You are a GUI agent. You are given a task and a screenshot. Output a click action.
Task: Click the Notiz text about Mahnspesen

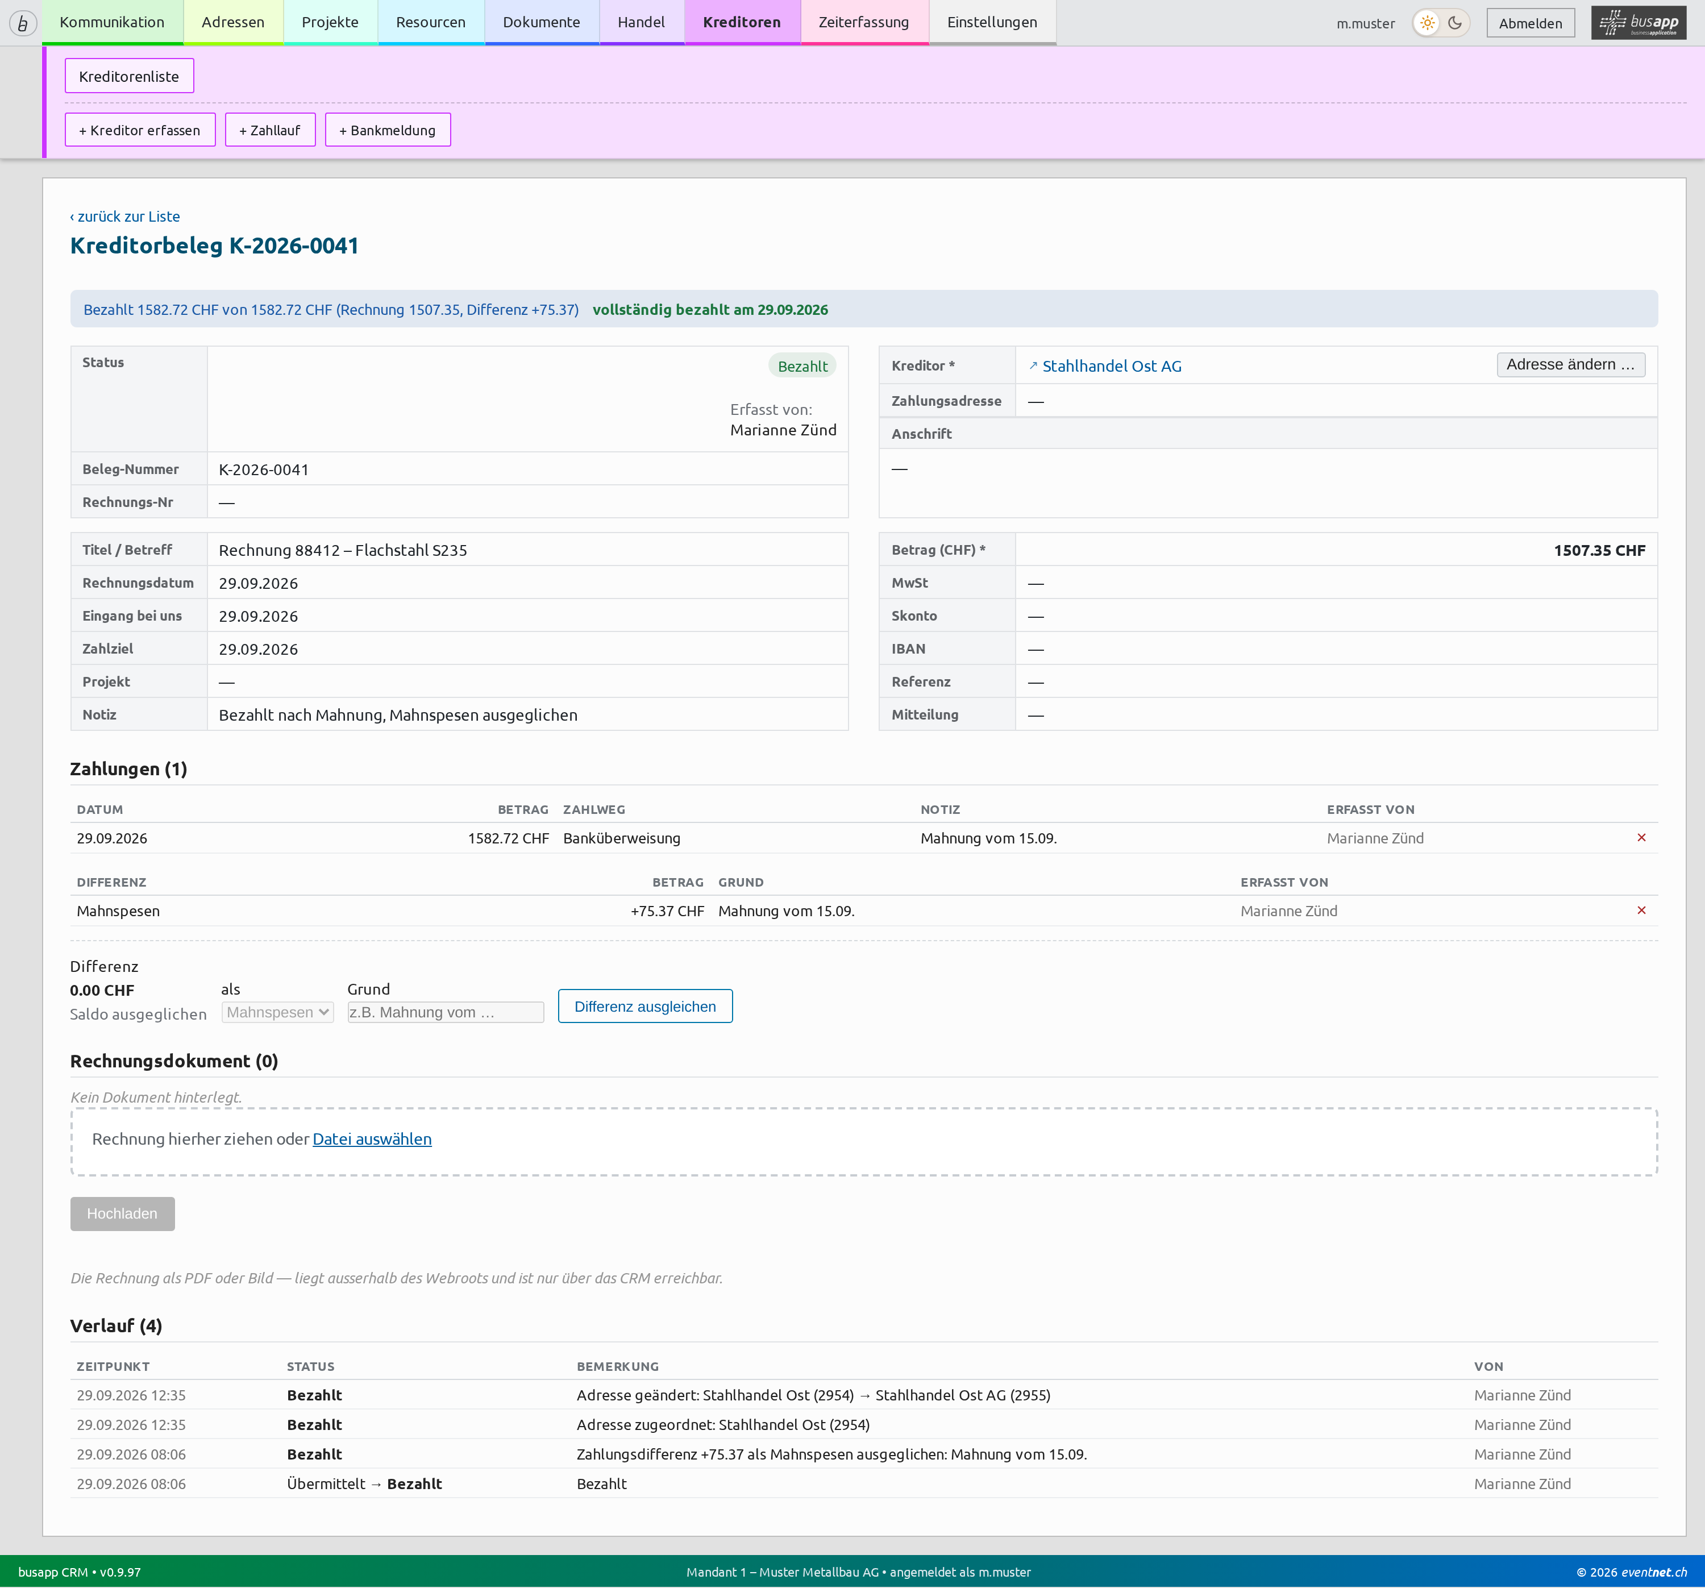point(398,714)
